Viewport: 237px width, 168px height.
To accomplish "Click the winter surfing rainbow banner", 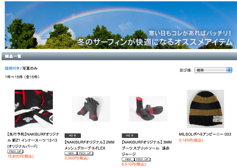I will pos(120,25).
